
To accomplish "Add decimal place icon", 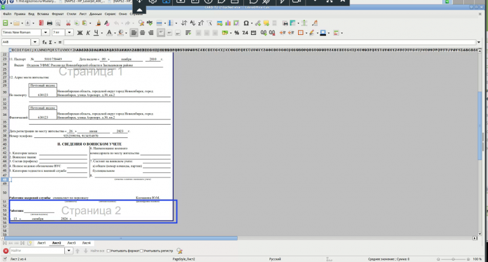I will tap(264, 32).
